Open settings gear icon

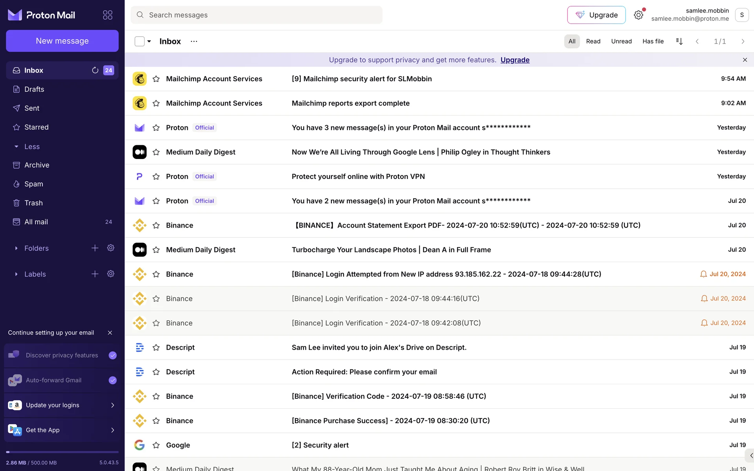[x=639, y=15]
